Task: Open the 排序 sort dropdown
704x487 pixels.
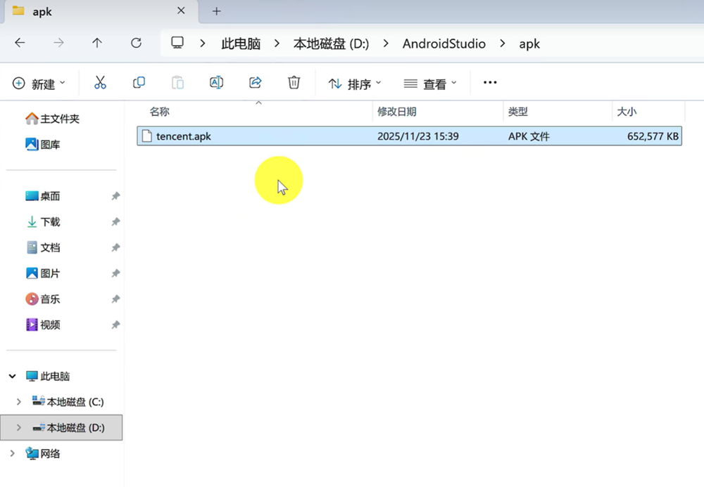Action: pos(355,84)
